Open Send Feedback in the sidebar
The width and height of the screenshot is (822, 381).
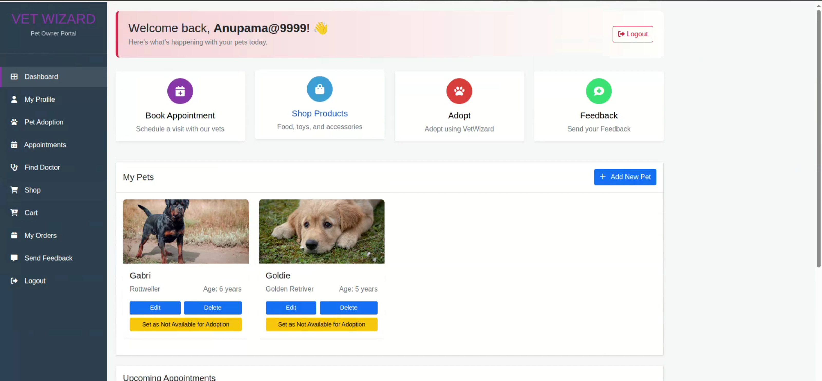point(54,258)
